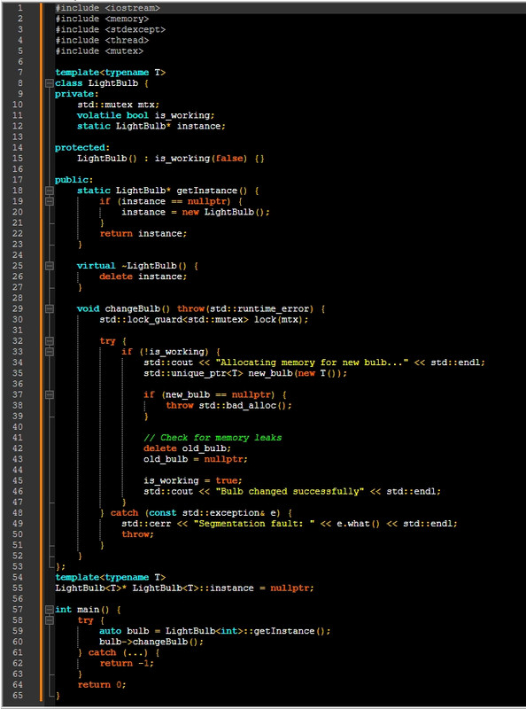Click 'volatile bool is_working;' declaration

(x=146, y=115)
